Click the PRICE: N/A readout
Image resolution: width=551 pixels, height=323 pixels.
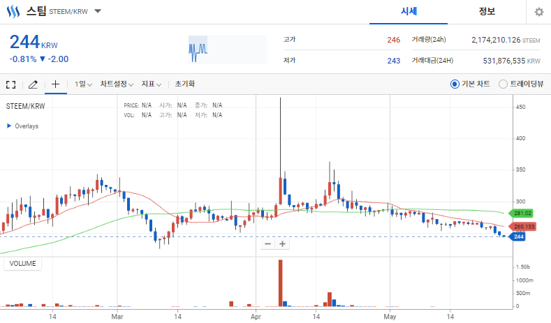point(138,105)
